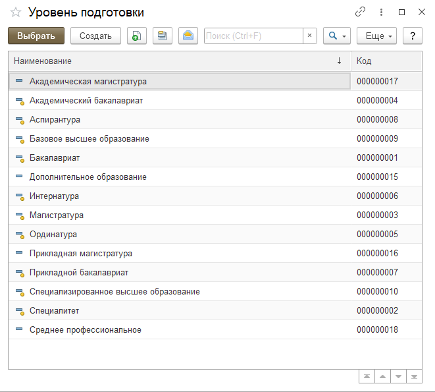Image resolution: width=435 pixels, height=392 pixels.
Task: Move up one item in list
Action: pyautogui.click(x=382, y=376)
